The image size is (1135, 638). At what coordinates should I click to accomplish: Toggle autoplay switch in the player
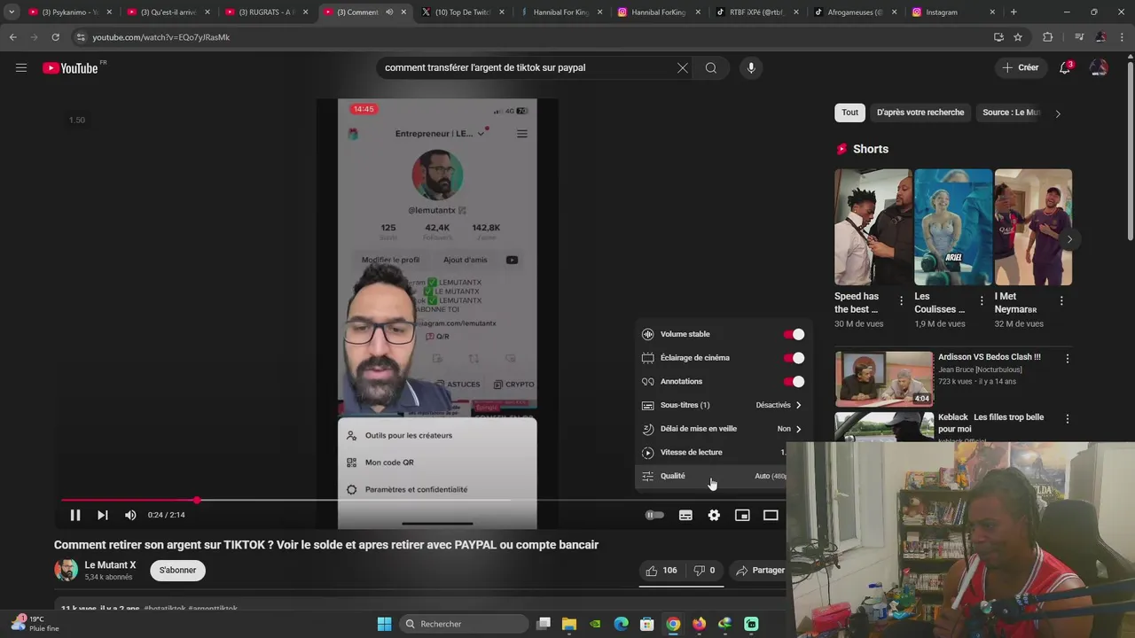[654, 515]
